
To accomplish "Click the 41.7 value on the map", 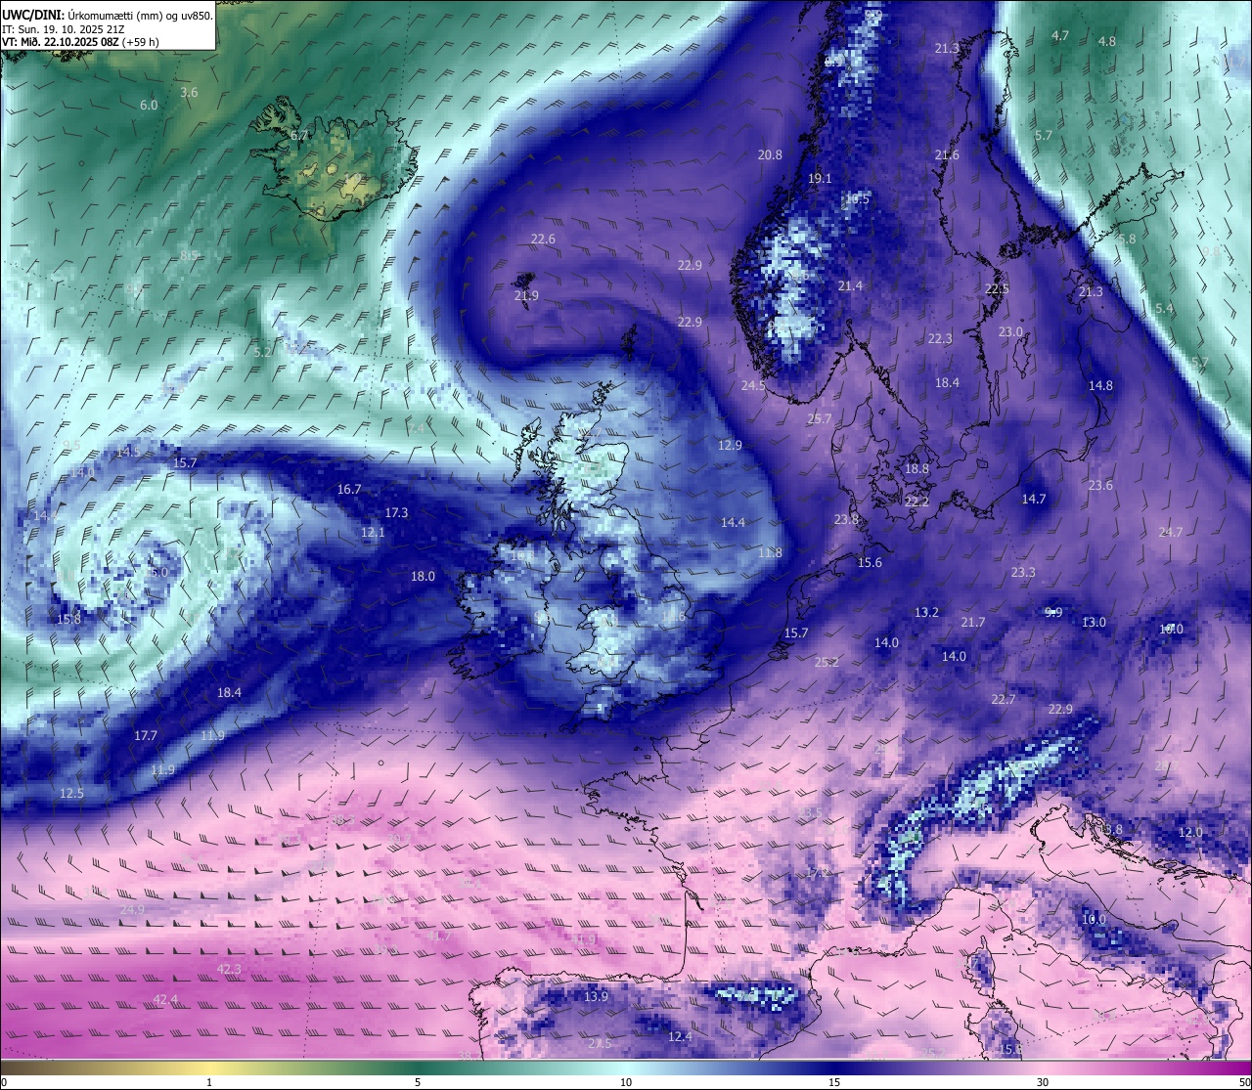I will pyautogui.click(x=439, y=937).
